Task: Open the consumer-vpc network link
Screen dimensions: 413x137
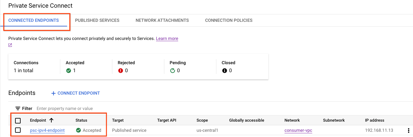Action: [298, 130]
